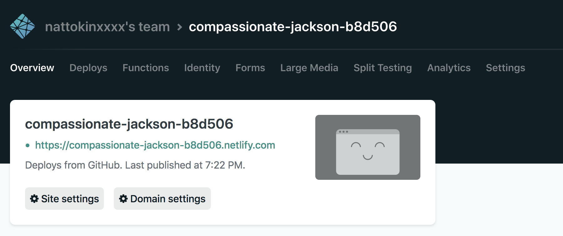The image size is (563, 236).
Task: Open the netlify.com site URL link
Action: 155,145
